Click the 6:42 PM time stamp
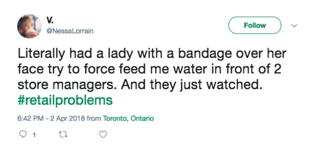317x157 pixels. [30, 119]
